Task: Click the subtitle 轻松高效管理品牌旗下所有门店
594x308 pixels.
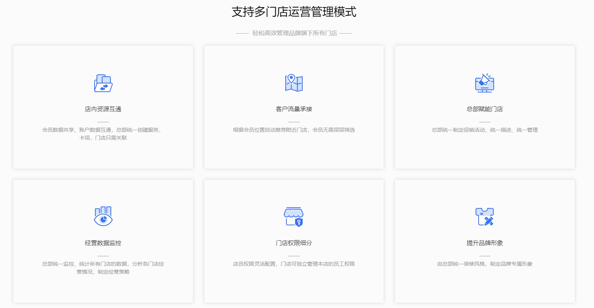Action: [x=294, y=33]
